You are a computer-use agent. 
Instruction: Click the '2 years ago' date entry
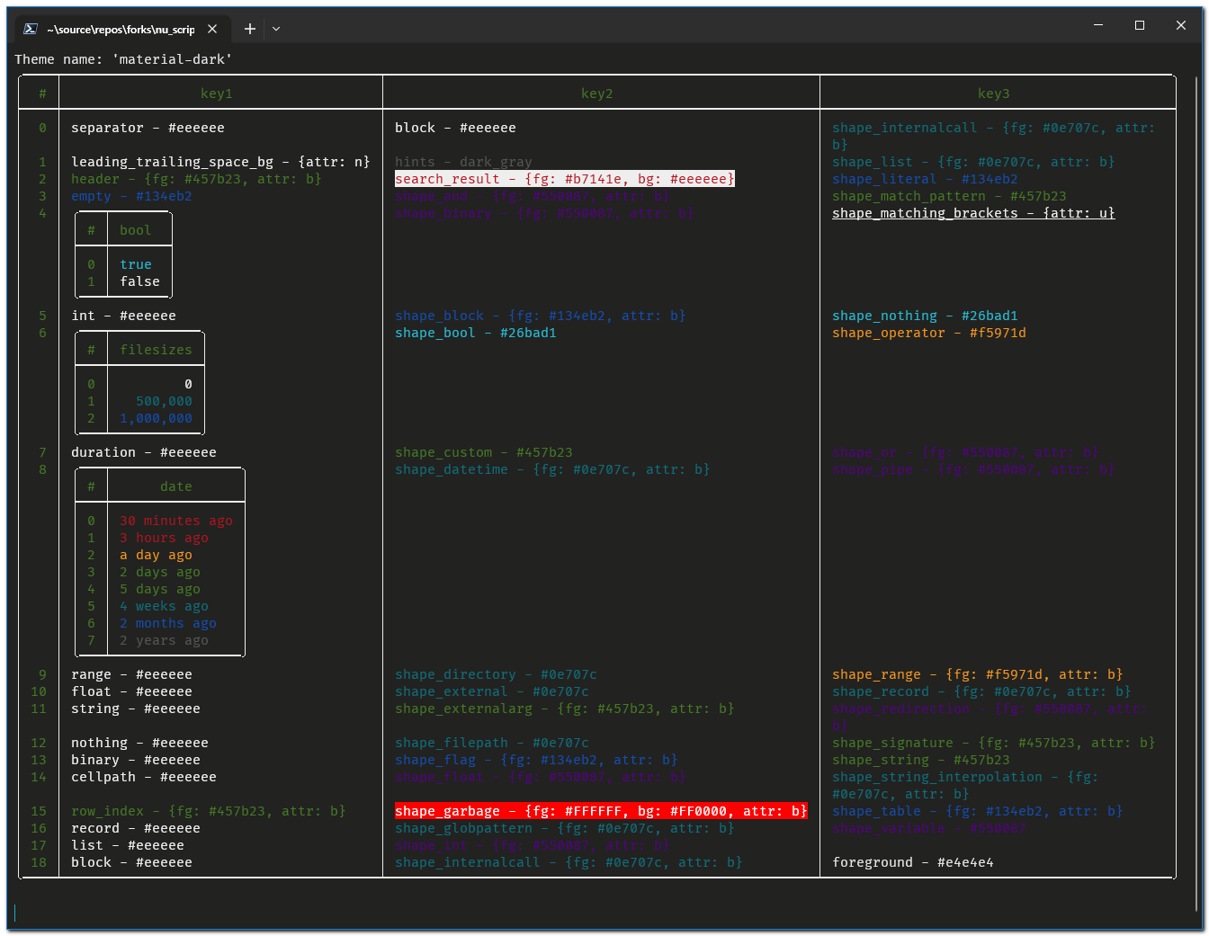[x=165, y=640]
